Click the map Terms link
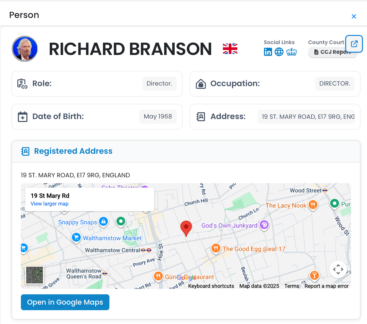The height and width of the screenshot is (324, 367). 291,286
